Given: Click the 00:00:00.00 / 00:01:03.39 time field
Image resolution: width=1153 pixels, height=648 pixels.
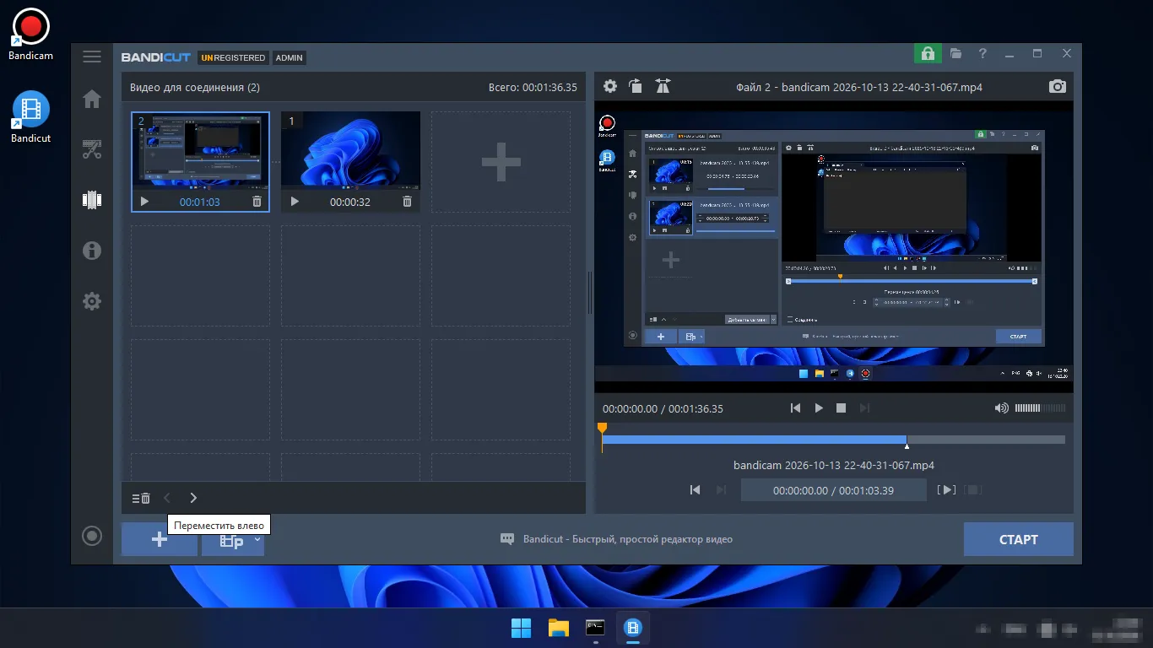Looking at the screenshot, I should 833,489.
